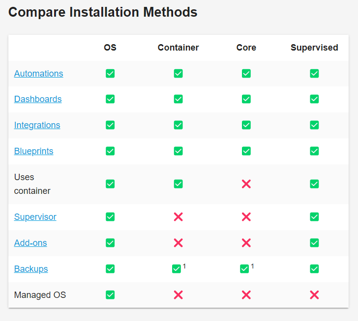Click the Supervisor checkmark under Supervised
Viewport: 358px width, 321px height.
coord(314,217)
